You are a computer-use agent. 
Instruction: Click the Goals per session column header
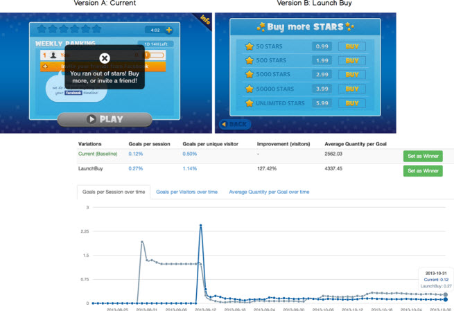pyautogui.click(x=149, y=144)
